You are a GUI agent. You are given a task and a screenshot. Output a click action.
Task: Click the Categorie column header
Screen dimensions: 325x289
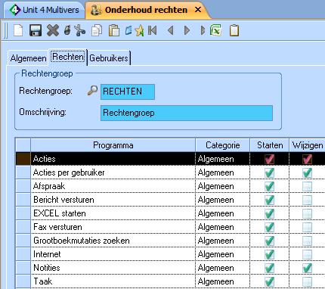[x=223, y=145]
